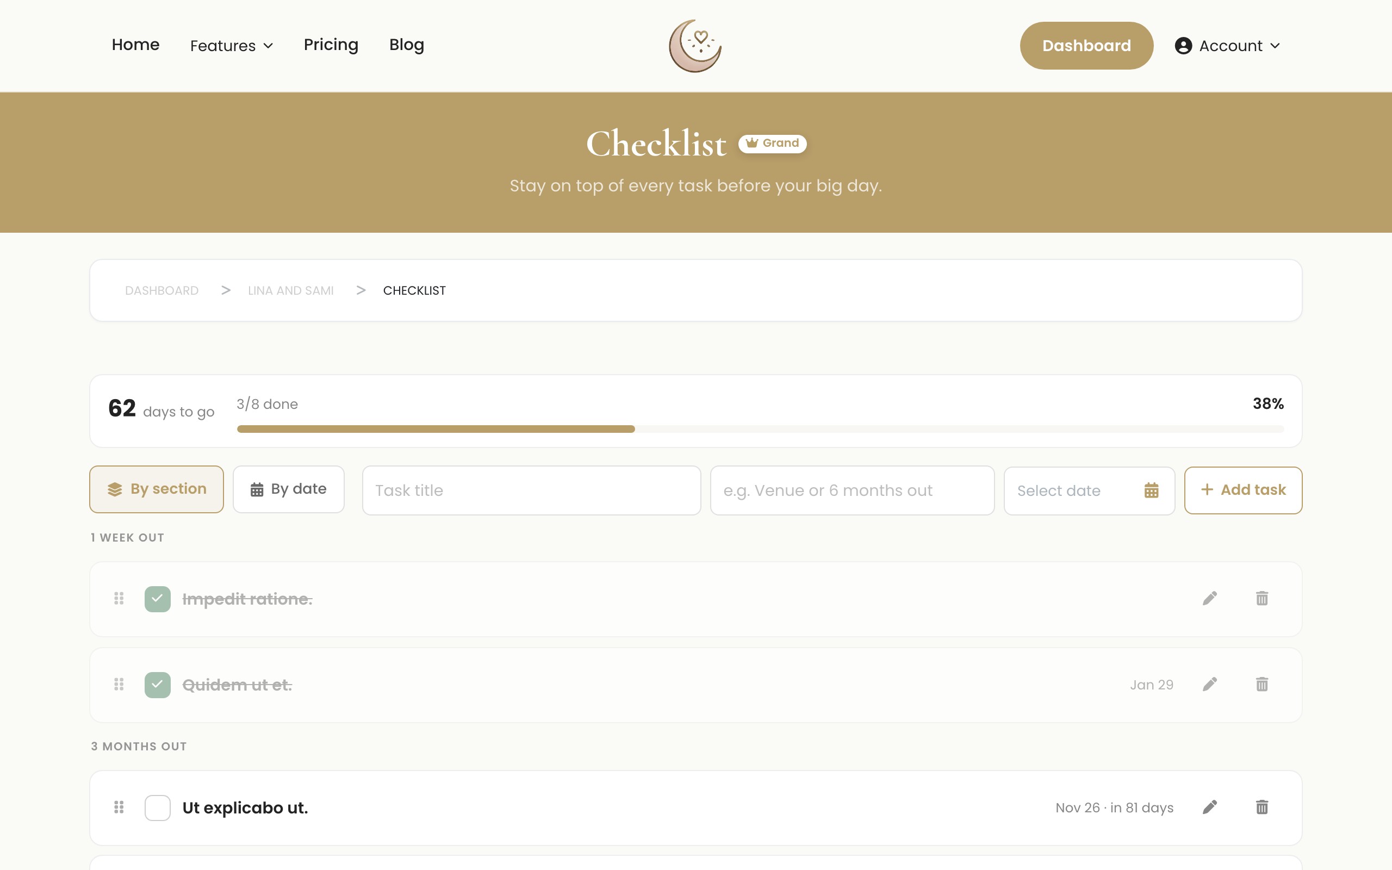This screenshot has height=870, width=1392.
Task: Delete the Quidem ut et task
Action: (1261, 684)
